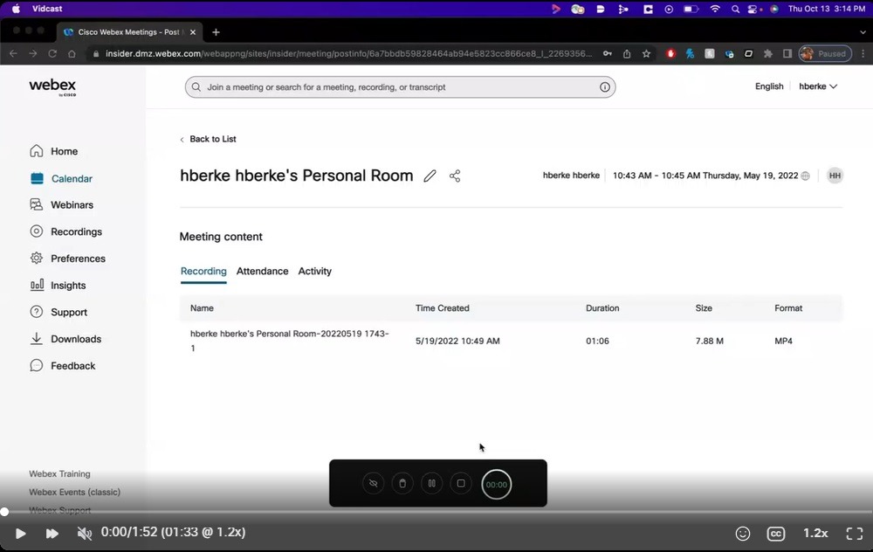This screenshot has height=552, width=873.
Task: Click the Name column header
Action: click(202, 308)
